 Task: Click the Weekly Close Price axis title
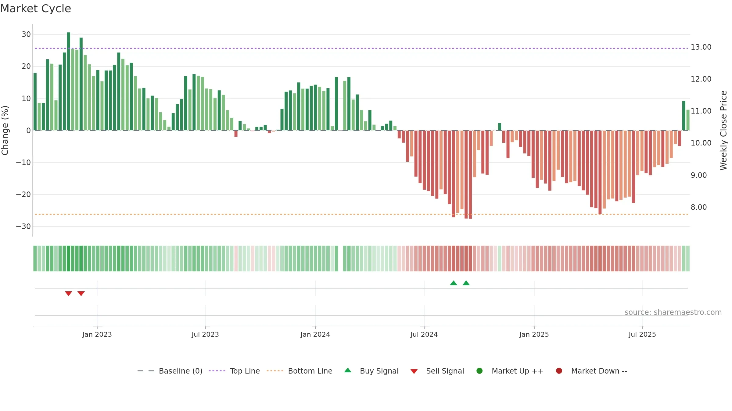[723, 130]
